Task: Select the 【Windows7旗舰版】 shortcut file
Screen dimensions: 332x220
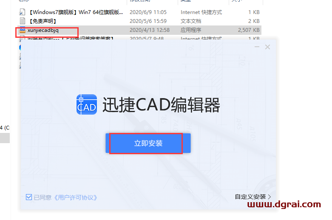Action: point(75,12)
